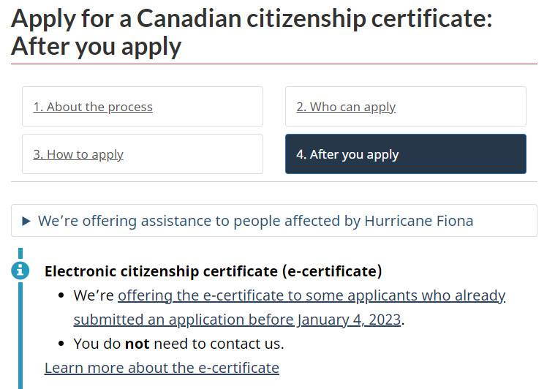Click the main page title heading
This screenshot has height=389, width=547.
pos(251,32)
